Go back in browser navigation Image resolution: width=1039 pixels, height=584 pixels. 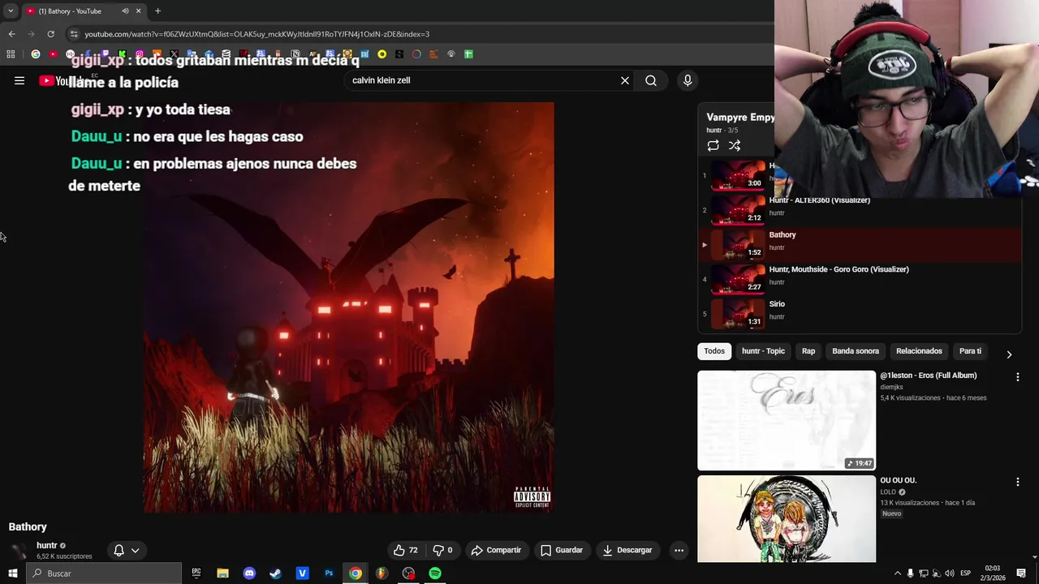pyautogui.click(x=11, y=34)
